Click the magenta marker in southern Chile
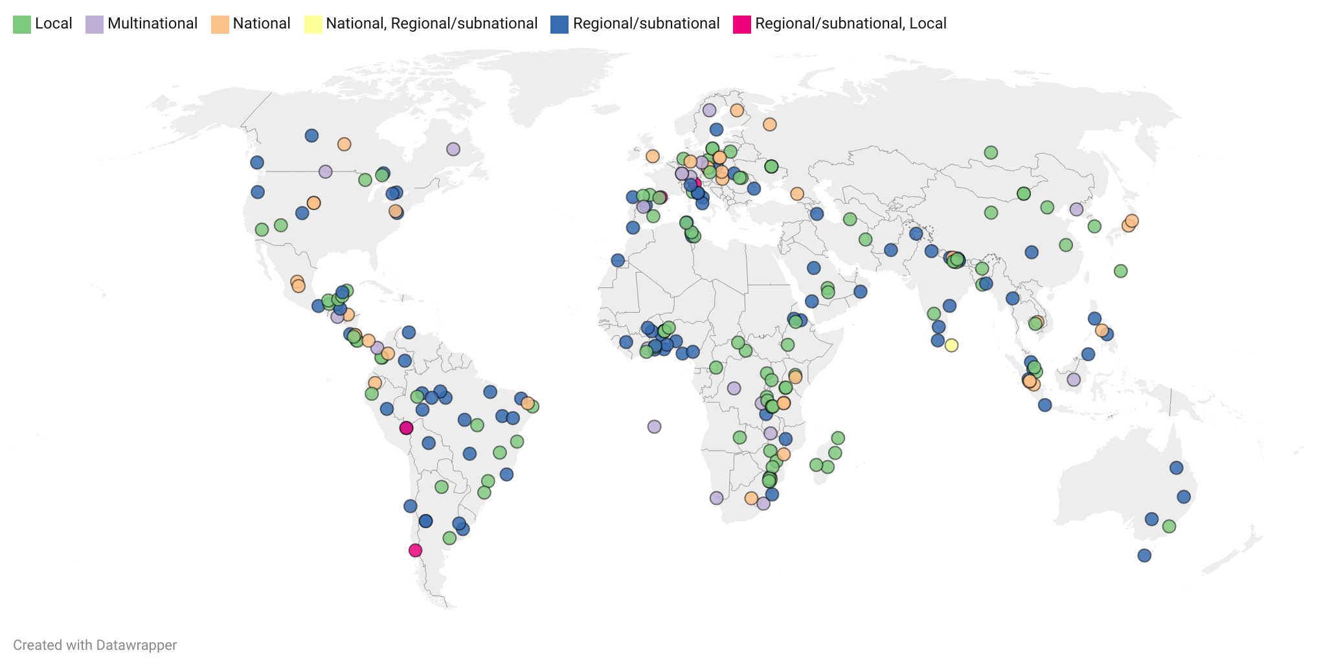1321x668 pixels. coord(416,551)
